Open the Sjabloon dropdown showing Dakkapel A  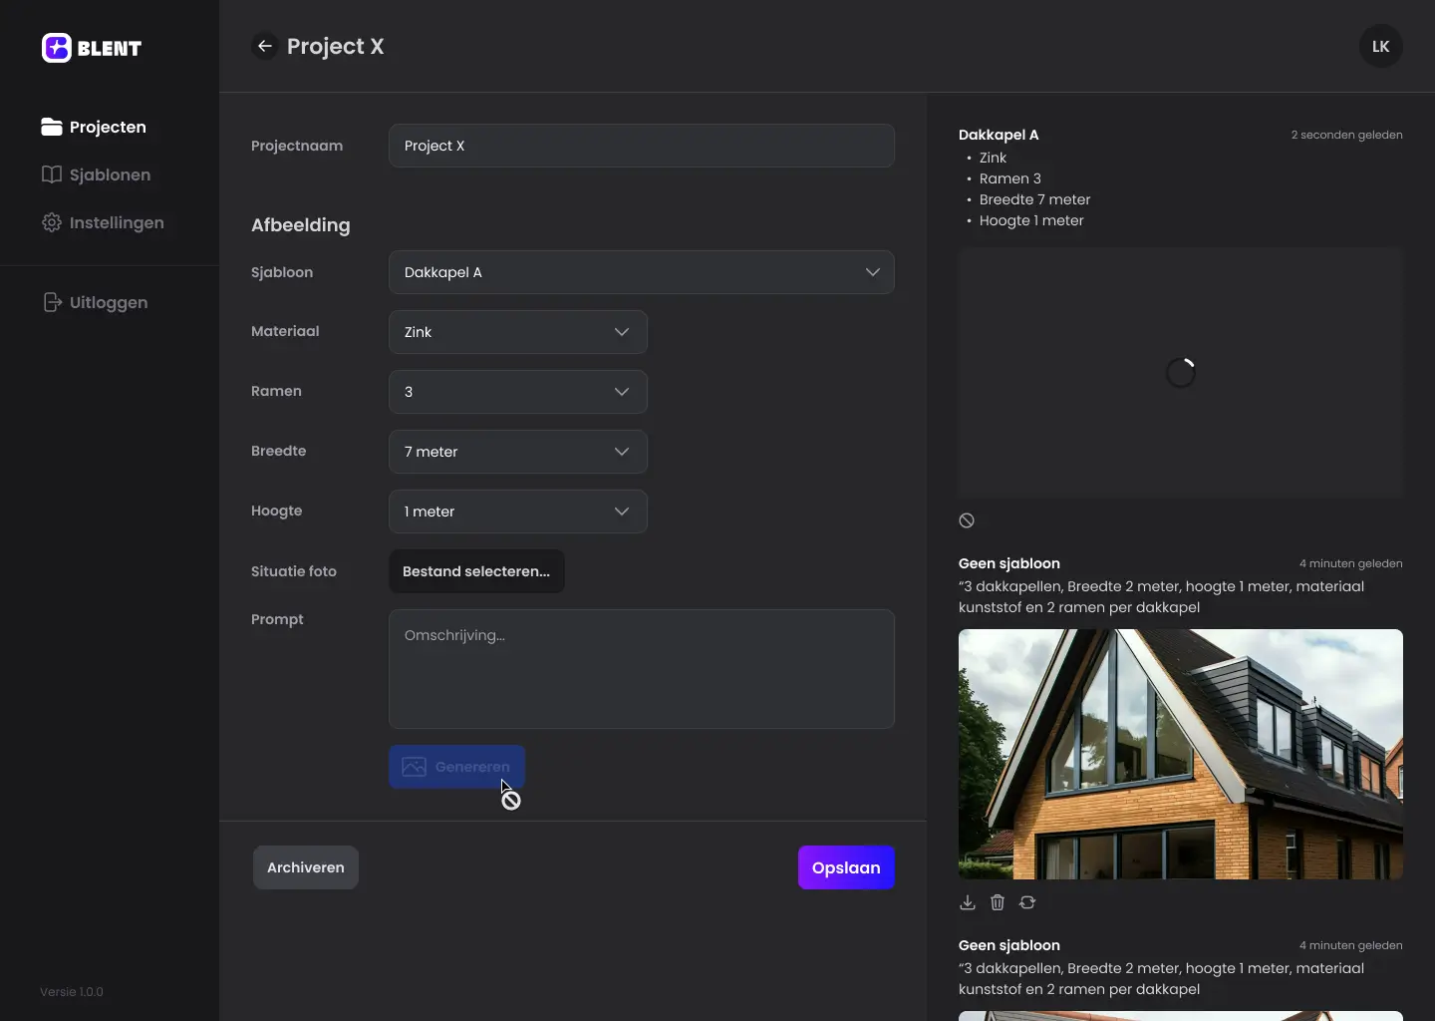click(x=641, y=272)
